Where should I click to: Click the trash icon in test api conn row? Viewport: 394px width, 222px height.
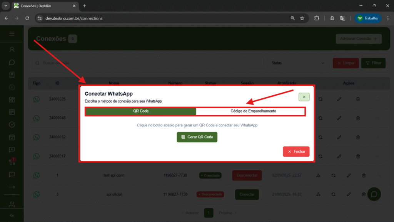pyautogui.click(x=364, y=176)
